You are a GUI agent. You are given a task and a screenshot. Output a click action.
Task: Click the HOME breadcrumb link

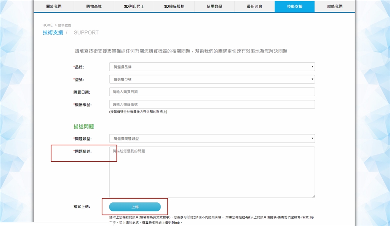pyautogui.click(x=48, y=25)
